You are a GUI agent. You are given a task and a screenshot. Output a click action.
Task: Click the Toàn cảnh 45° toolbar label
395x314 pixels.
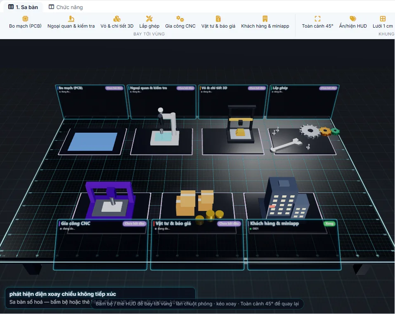point(317,26)
